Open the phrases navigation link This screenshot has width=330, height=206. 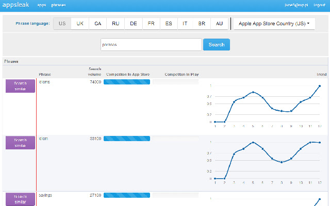point(58,5)
